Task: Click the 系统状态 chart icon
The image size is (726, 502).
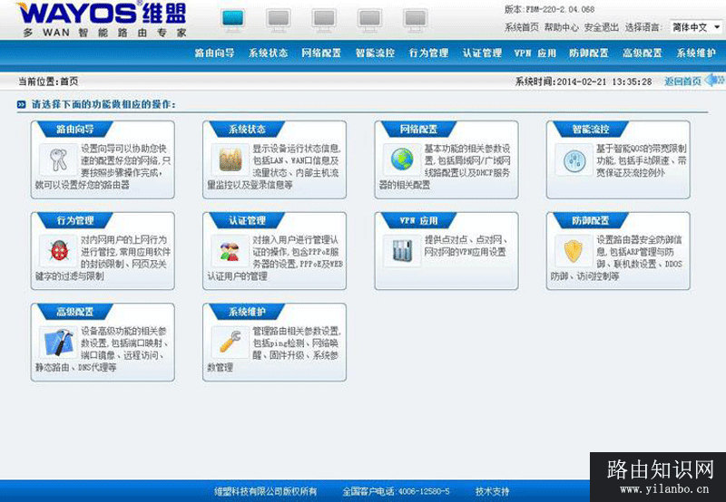Action: pos(227,159)
